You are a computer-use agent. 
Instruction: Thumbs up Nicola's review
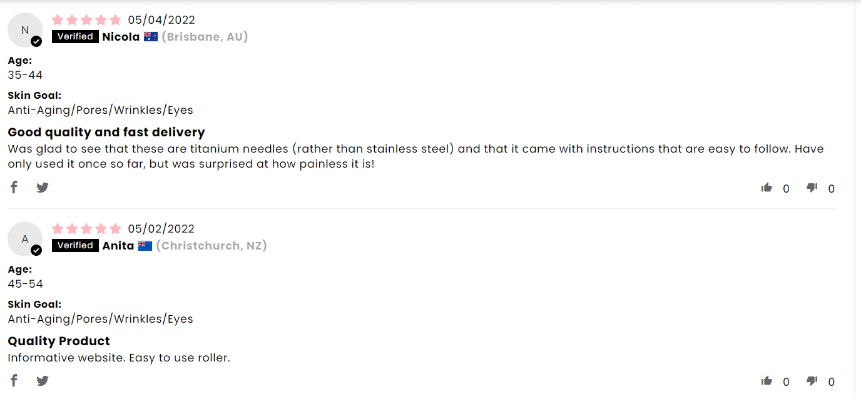pos(767,188)
